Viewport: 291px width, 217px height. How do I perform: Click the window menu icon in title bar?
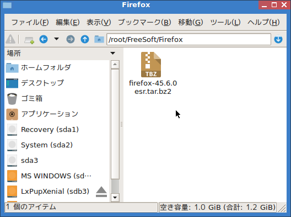click(7, 5)
